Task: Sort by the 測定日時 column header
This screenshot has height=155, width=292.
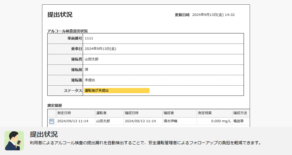Action: pos(64,113)
